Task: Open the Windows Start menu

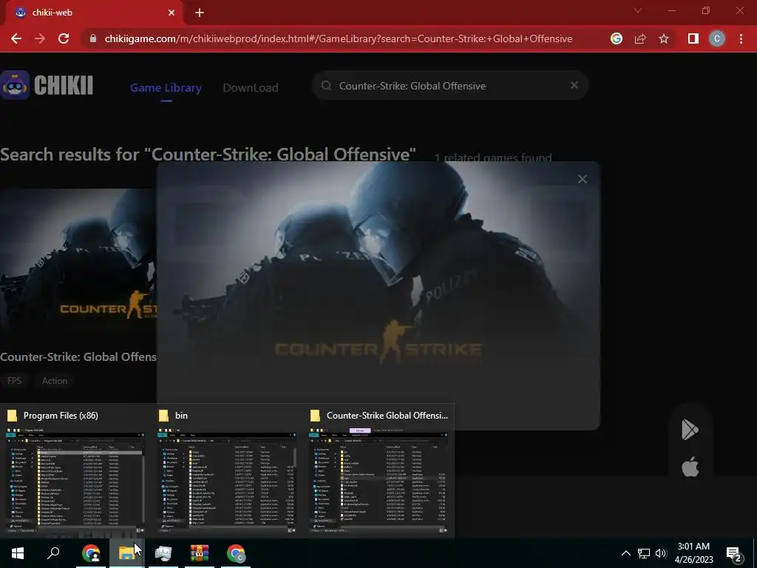Action: (x=18, y=553)
